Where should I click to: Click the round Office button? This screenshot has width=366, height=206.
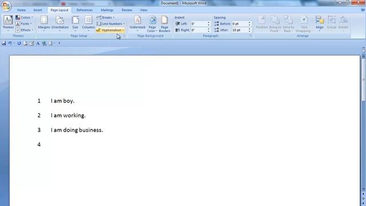pos(6,6)
